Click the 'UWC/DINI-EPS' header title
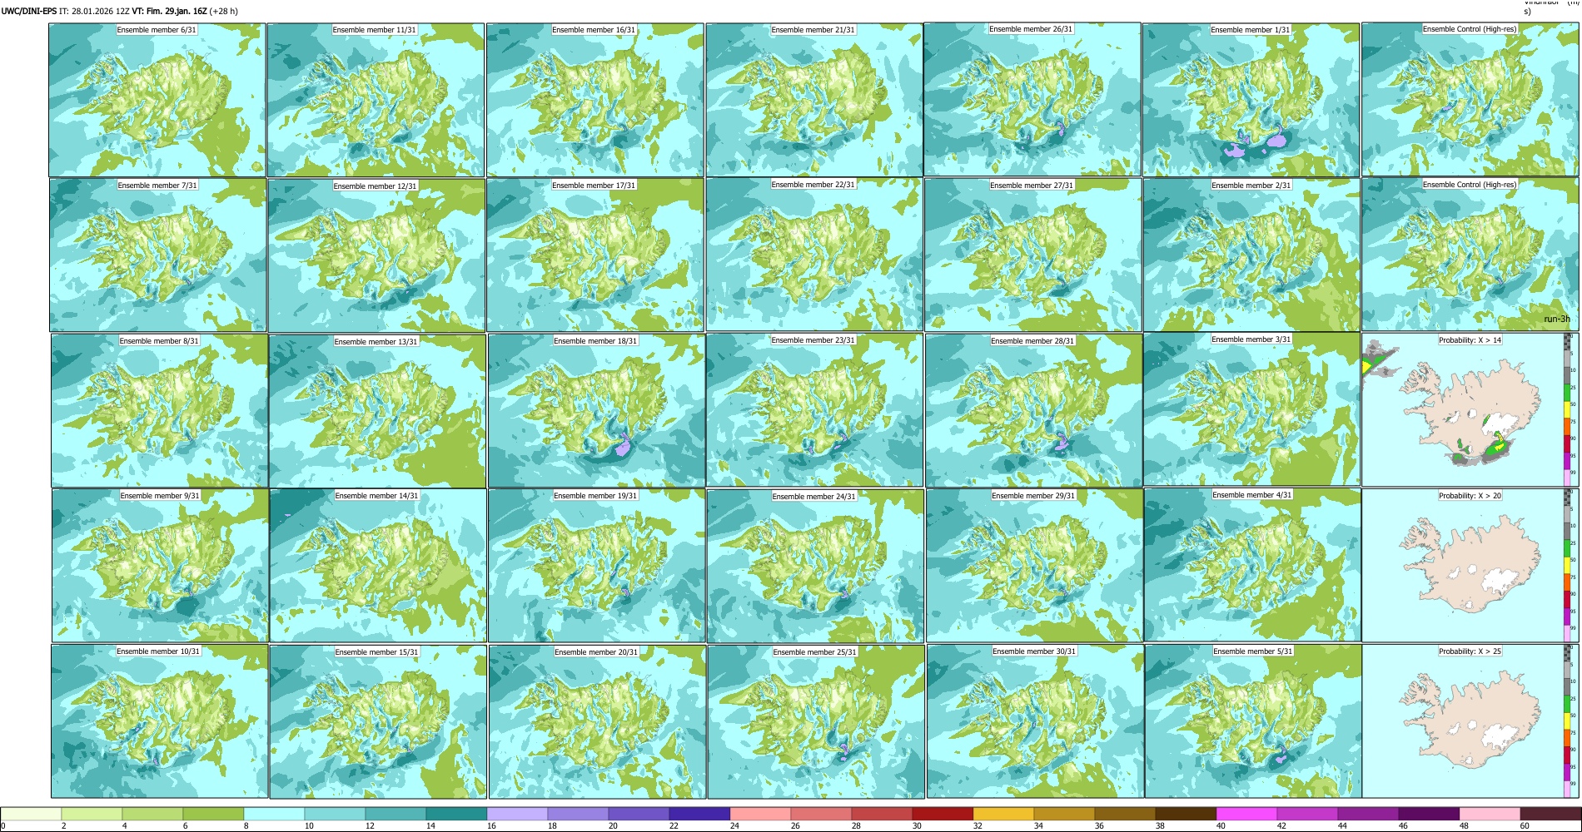 pos(29,12)
